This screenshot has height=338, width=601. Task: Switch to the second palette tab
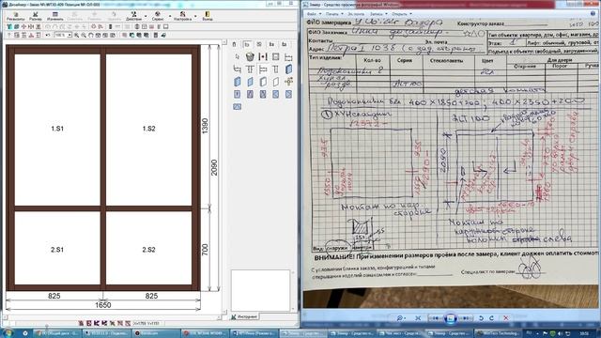(247, 44)
